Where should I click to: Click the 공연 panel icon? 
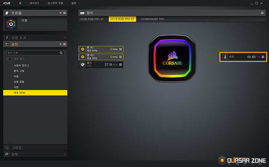coord(7,44)
